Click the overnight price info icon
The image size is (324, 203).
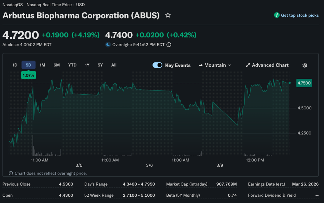(x=169, y=45)
